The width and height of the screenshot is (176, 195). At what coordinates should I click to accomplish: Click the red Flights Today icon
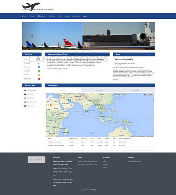pos(39,79)
